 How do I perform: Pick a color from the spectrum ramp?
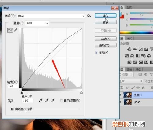point(136,33)
